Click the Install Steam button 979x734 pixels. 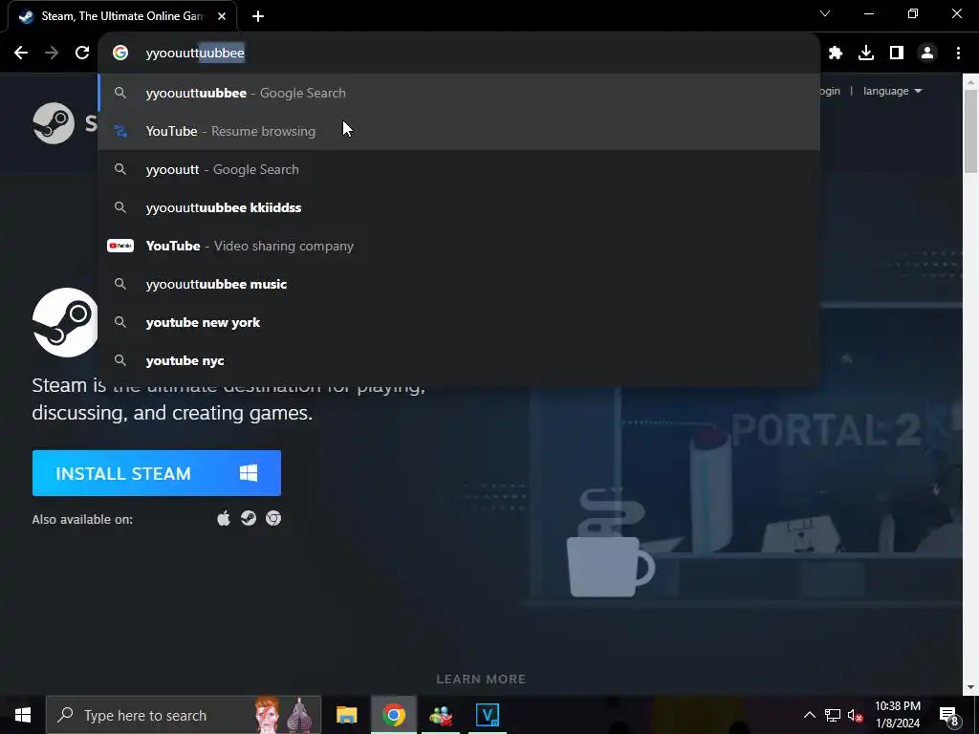click(156, 473)
